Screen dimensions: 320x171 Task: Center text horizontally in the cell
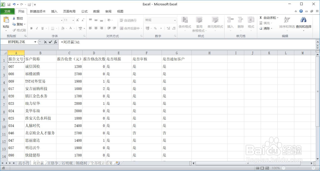pos(96,28)
